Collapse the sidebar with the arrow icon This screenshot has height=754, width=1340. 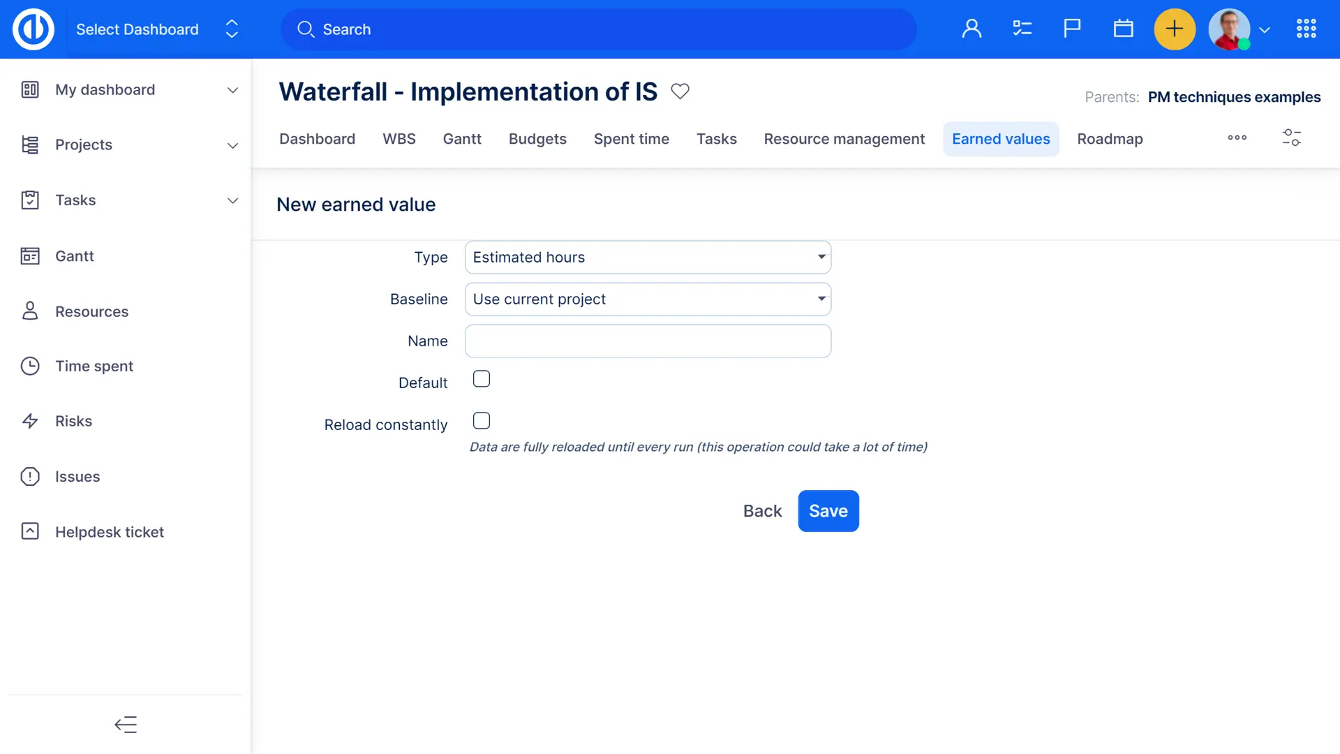point(126,725)
